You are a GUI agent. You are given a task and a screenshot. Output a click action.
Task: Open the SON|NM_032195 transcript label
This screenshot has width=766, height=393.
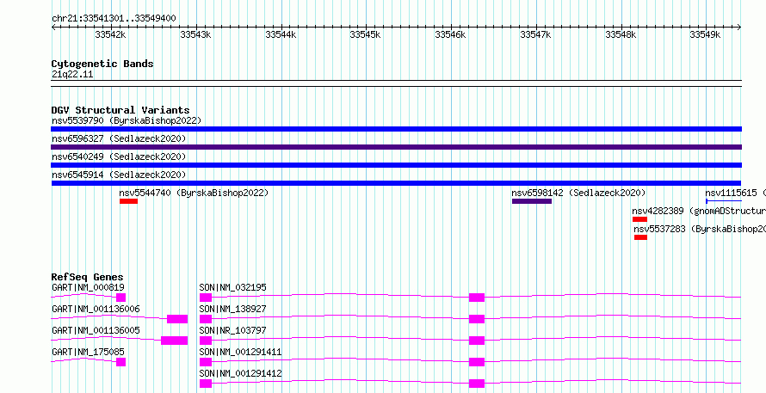(233, 287)
